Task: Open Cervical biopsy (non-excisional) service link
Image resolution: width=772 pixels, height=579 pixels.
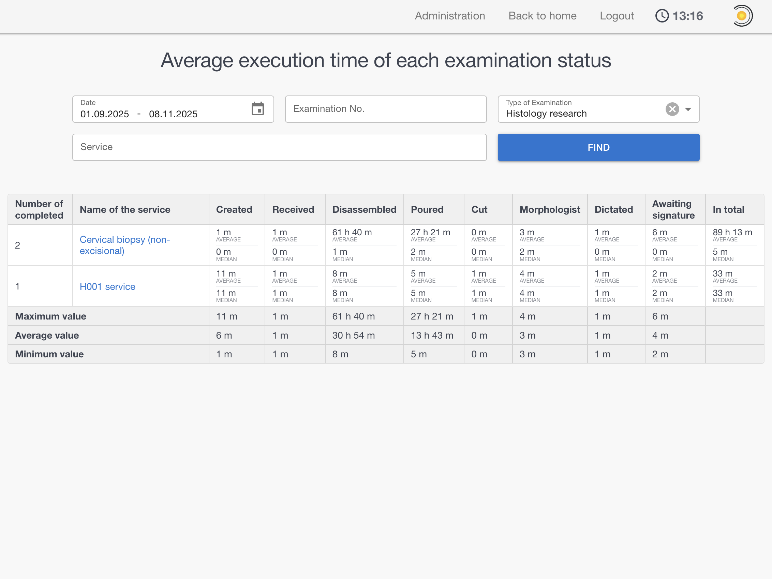Action: tap(124, 245)
